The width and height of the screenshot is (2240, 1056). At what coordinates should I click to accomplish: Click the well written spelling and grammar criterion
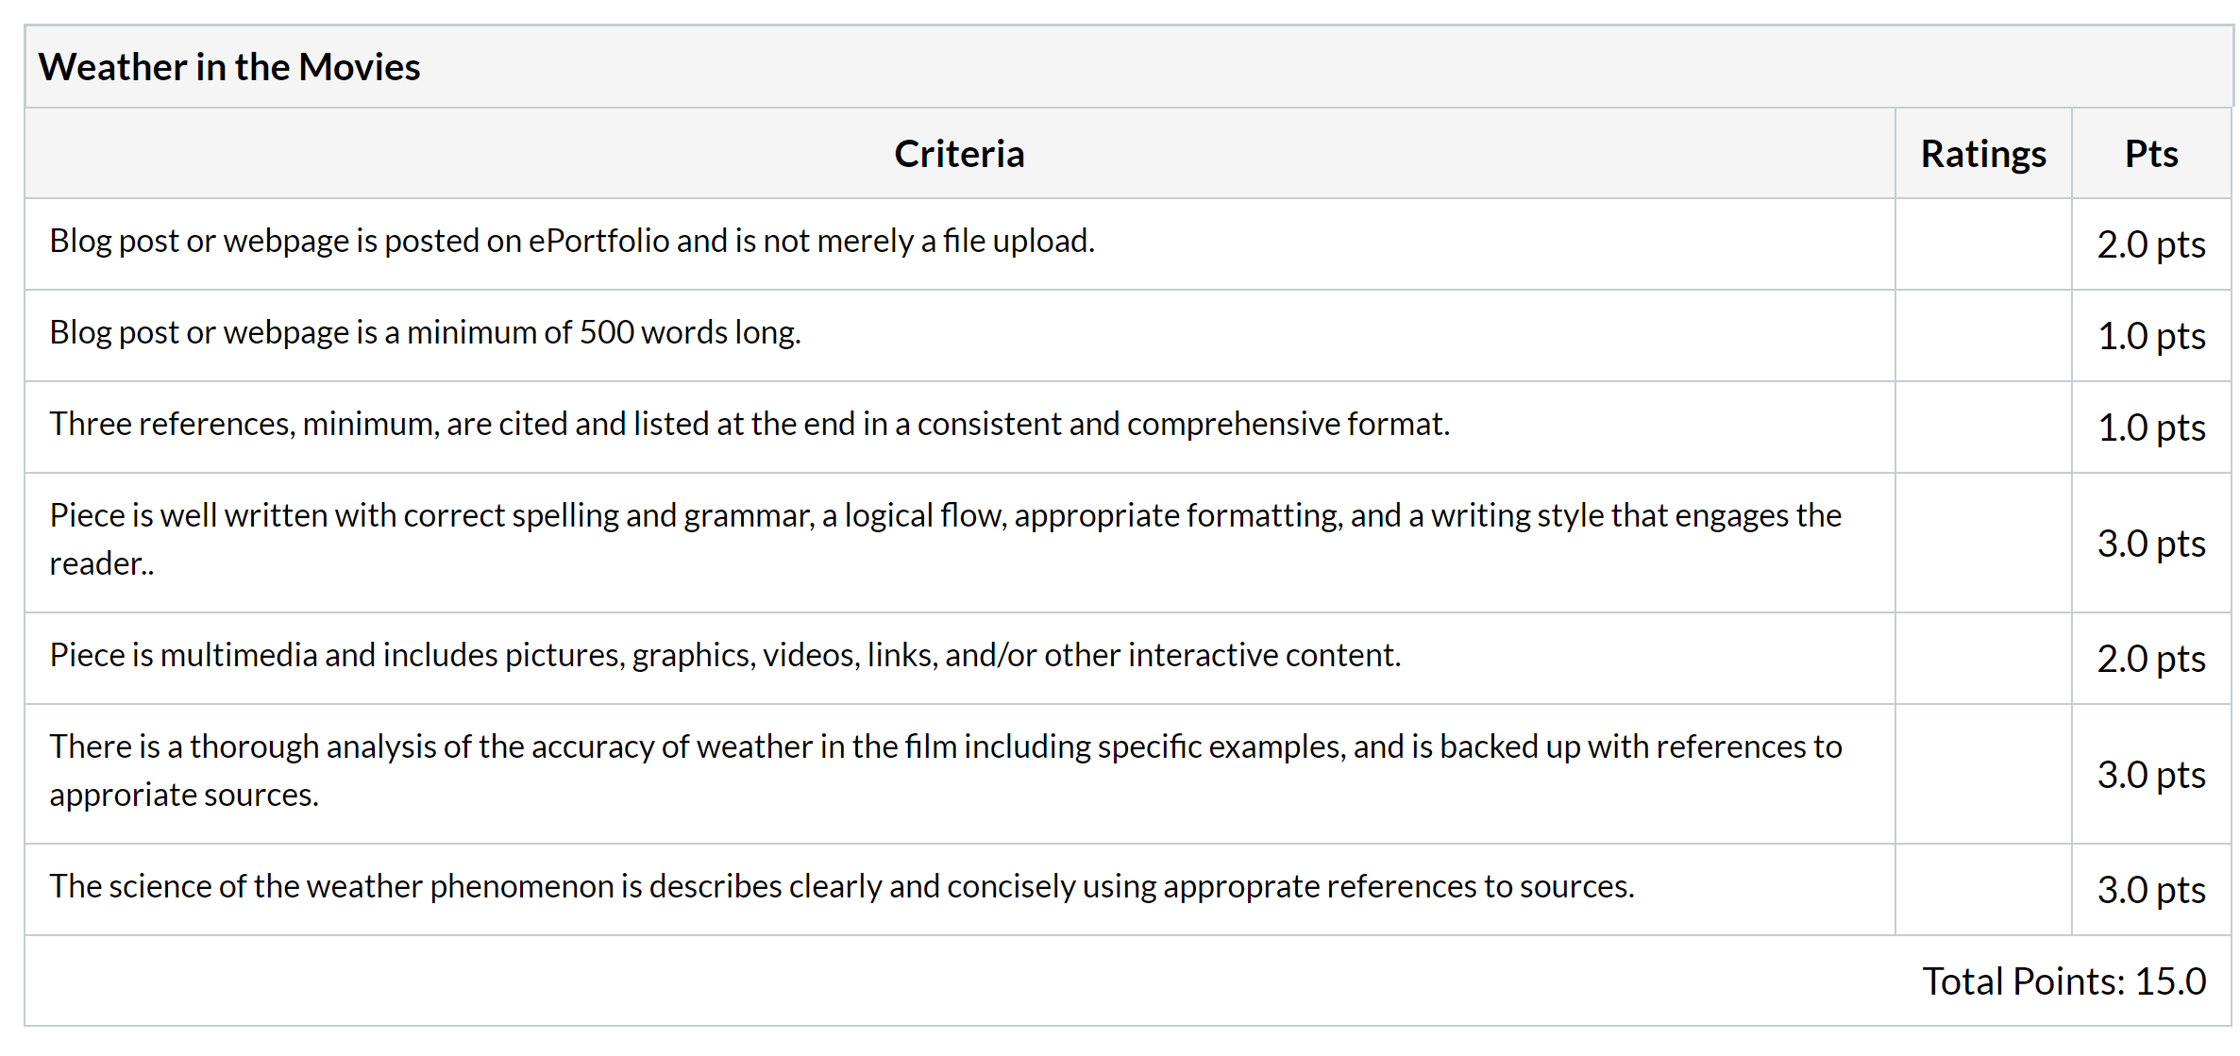coord(945,540)
